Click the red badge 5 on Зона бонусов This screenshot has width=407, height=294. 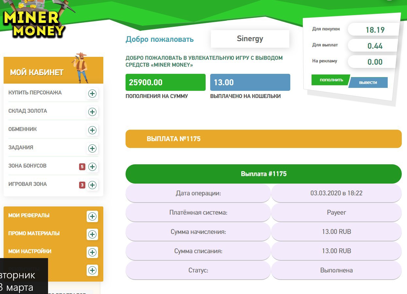82,167
